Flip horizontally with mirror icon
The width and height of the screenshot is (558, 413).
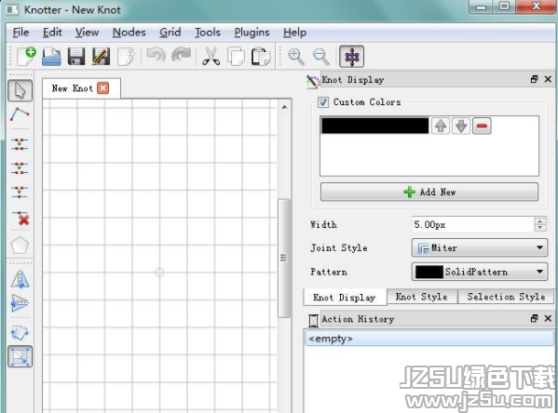click(x=20, y=279)
